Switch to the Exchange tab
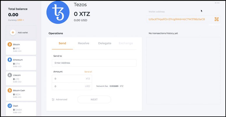226x117 pixels. [126, 43]
